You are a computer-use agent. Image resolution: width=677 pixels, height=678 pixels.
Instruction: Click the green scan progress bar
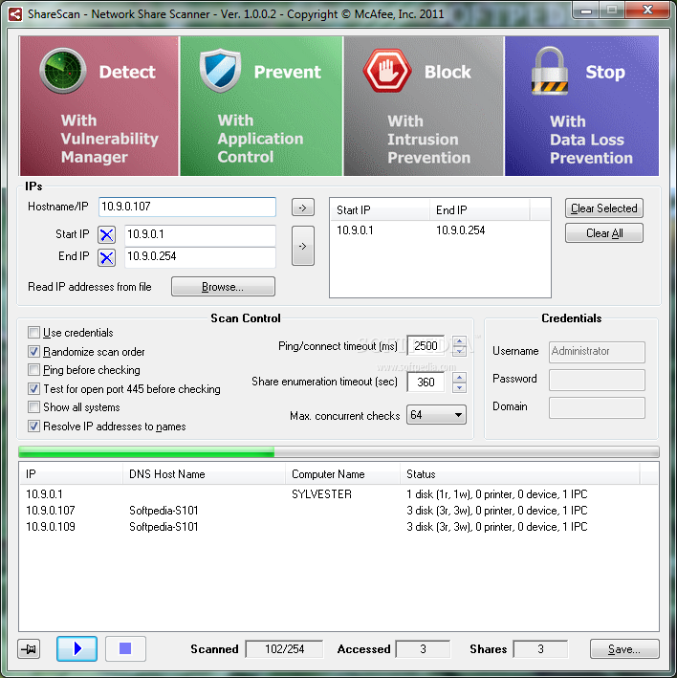point(338,452)
